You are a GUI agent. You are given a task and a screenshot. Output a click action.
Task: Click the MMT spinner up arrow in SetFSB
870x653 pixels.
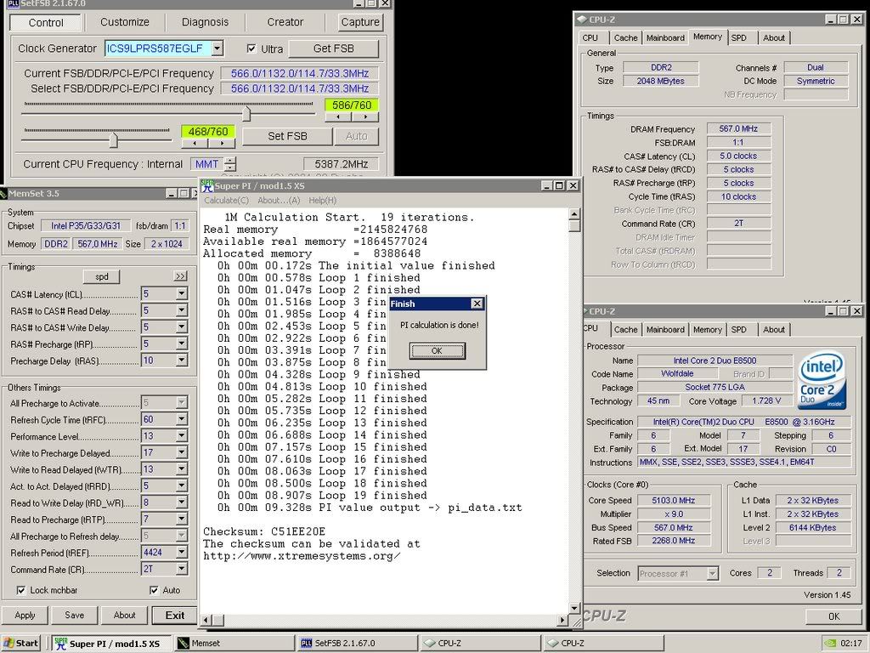tap(231, 161)
